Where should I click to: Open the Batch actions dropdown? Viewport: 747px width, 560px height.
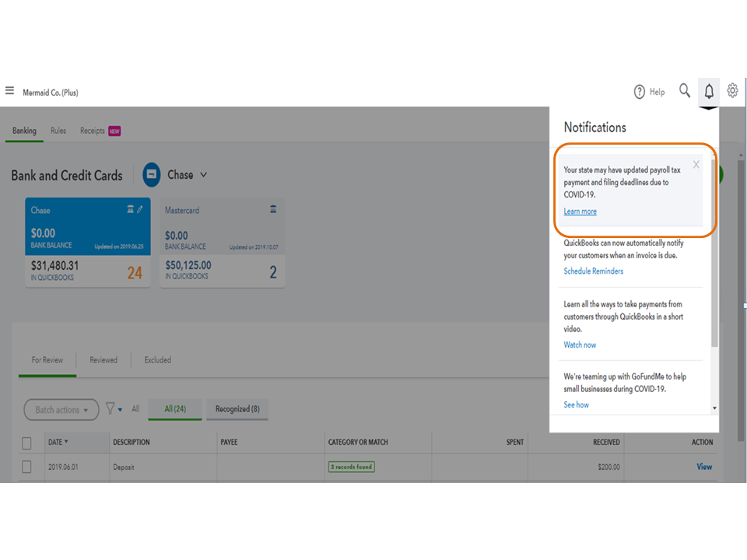point(61,410)
